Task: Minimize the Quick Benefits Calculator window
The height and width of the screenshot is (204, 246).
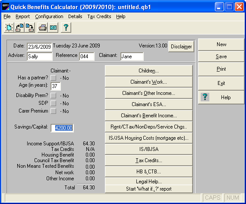Action: (219, 7)
